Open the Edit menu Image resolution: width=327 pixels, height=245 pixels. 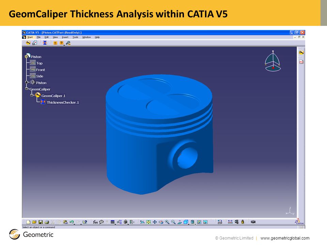(x=47, y=37)
